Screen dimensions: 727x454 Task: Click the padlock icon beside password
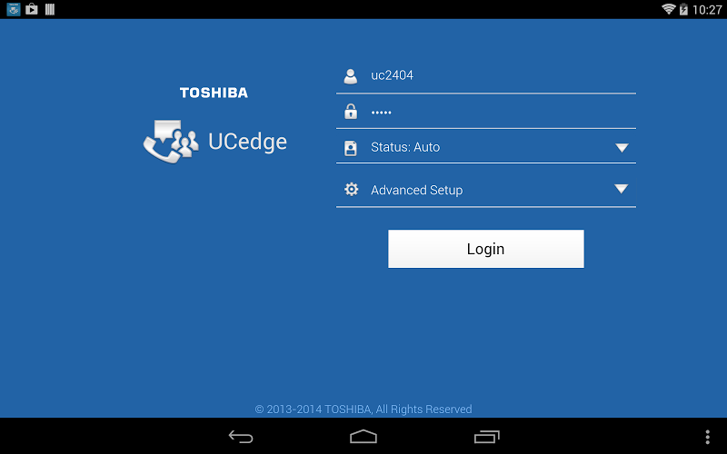pyautogui.click(x=351, y=111)
